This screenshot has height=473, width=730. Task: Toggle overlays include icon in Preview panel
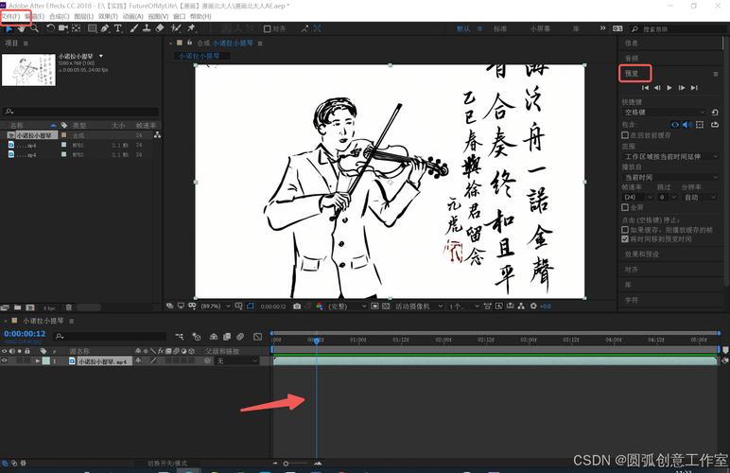(x=700, y=125)
